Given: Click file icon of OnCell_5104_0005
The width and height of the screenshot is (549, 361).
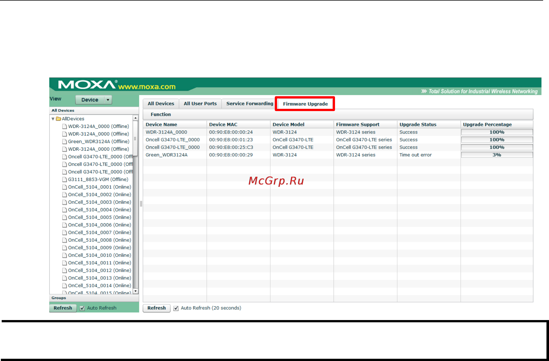Looking at the screenshot, I should [x=64, y=217].
